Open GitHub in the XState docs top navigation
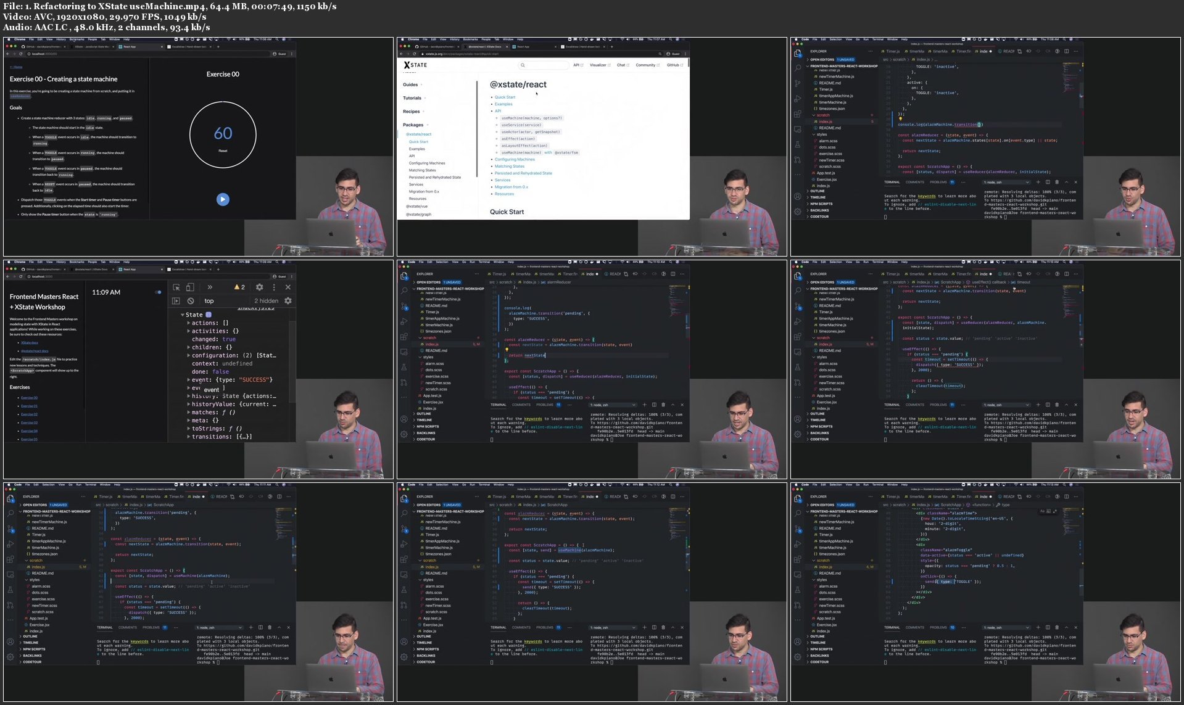 [674, 65]
